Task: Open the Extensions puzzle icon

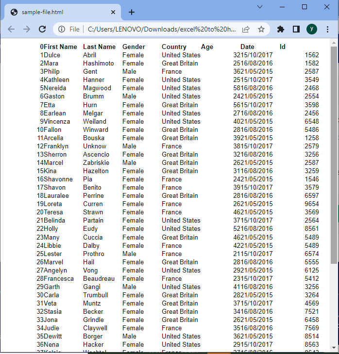Action: pos(280,29)
